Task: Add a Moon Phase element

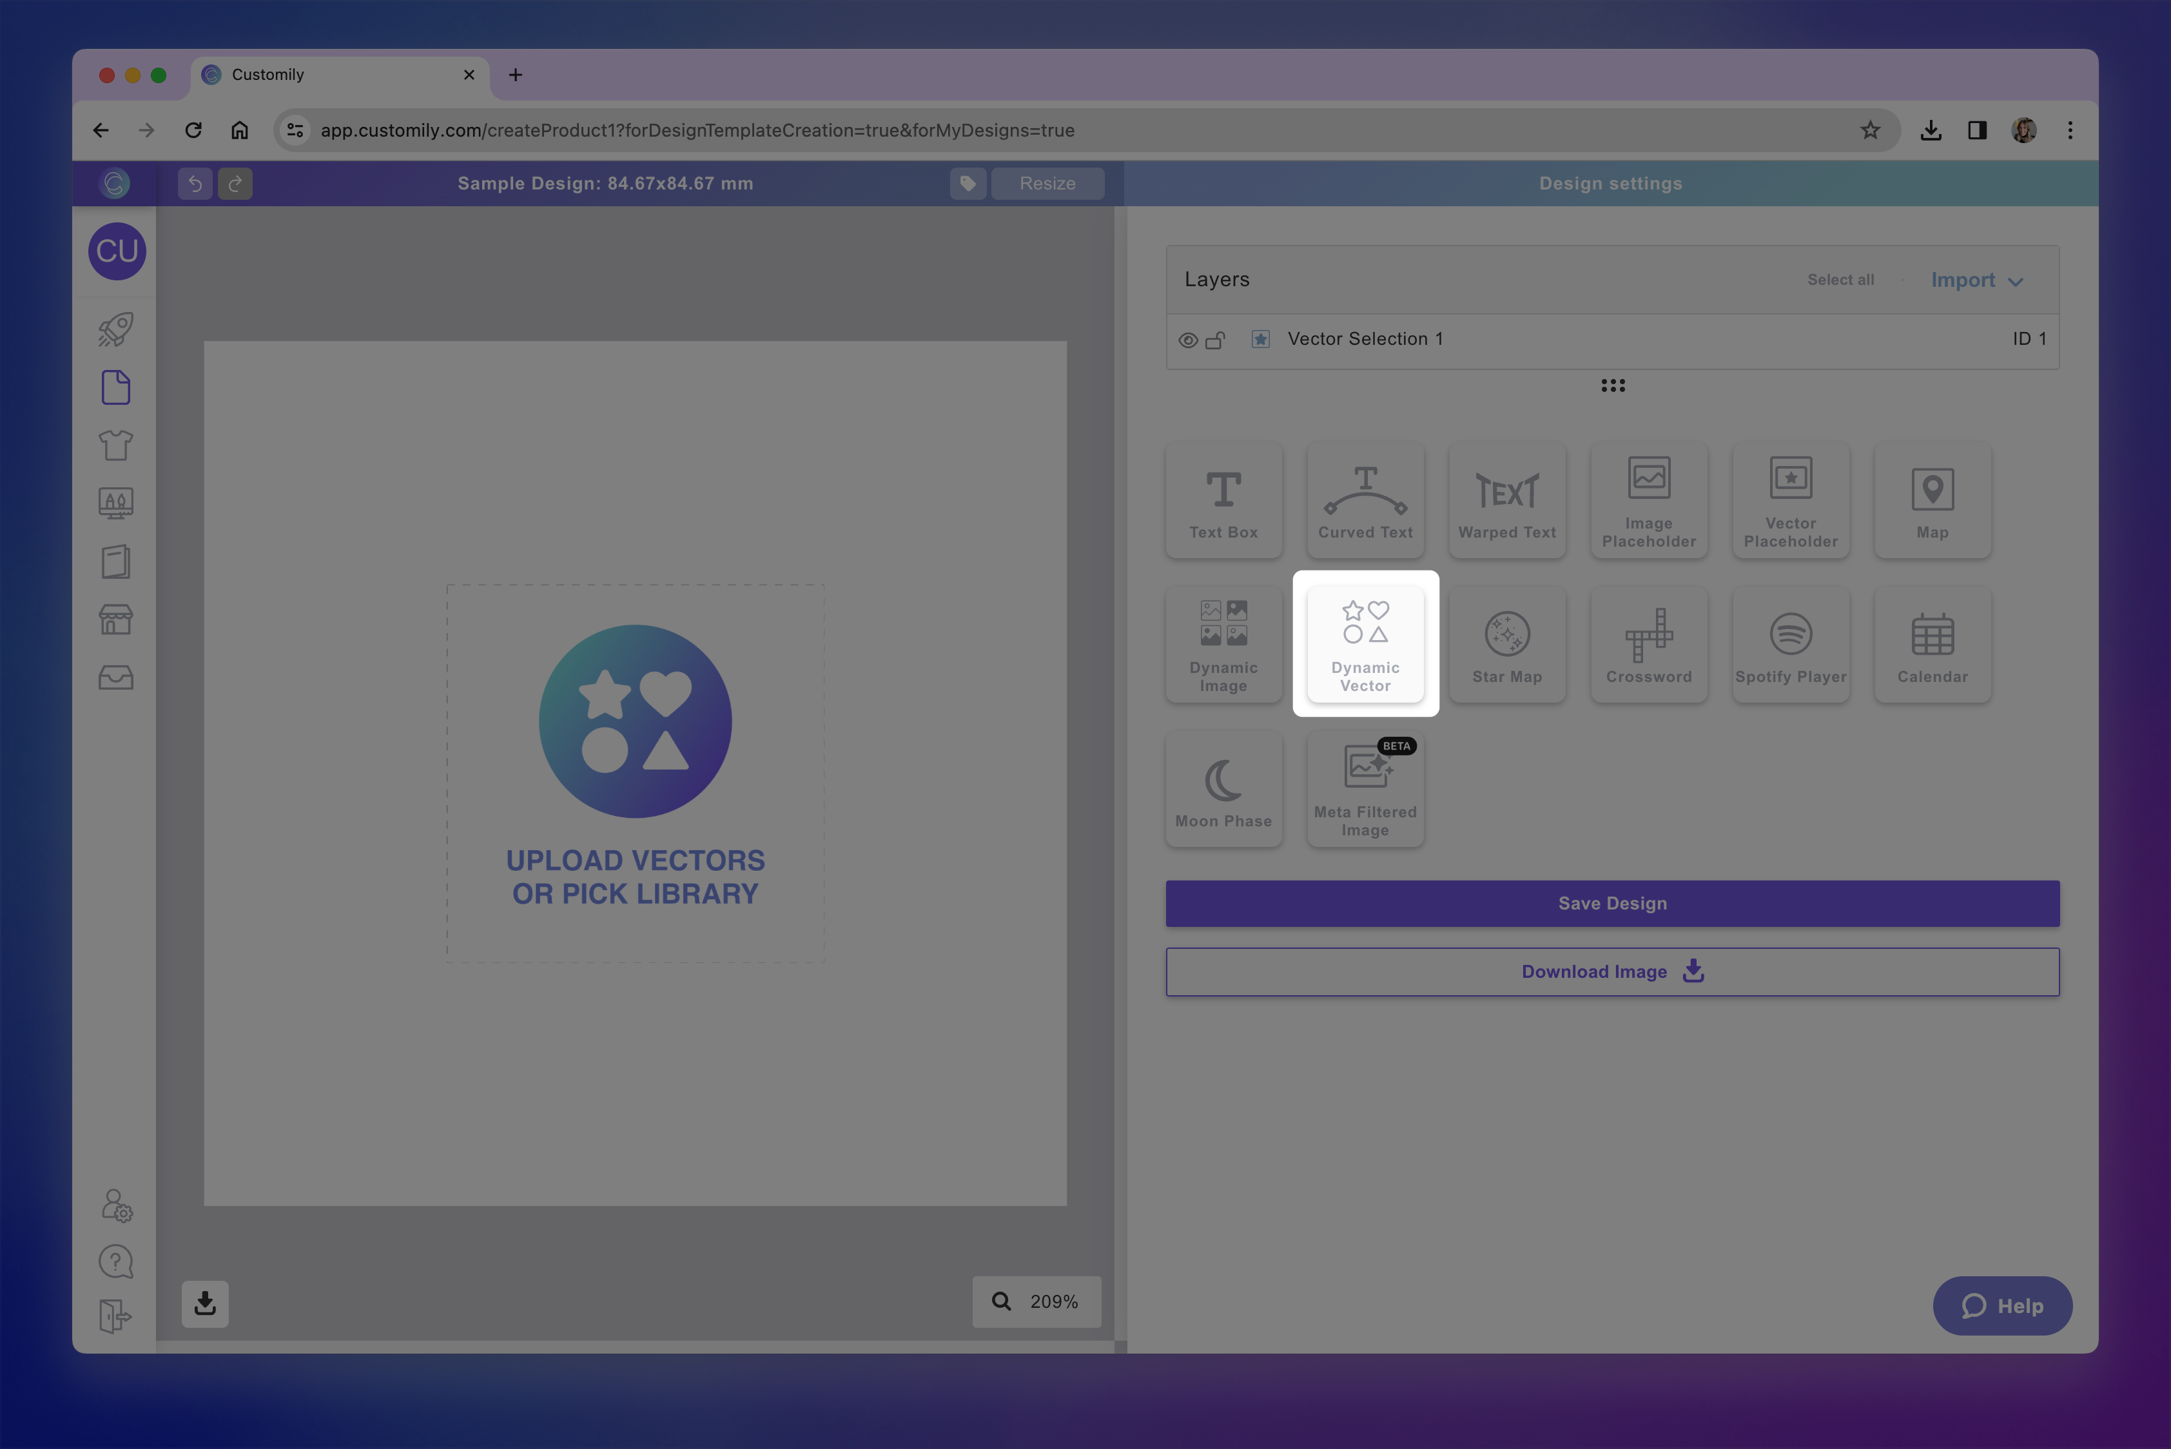Action: pos(1223,787)
